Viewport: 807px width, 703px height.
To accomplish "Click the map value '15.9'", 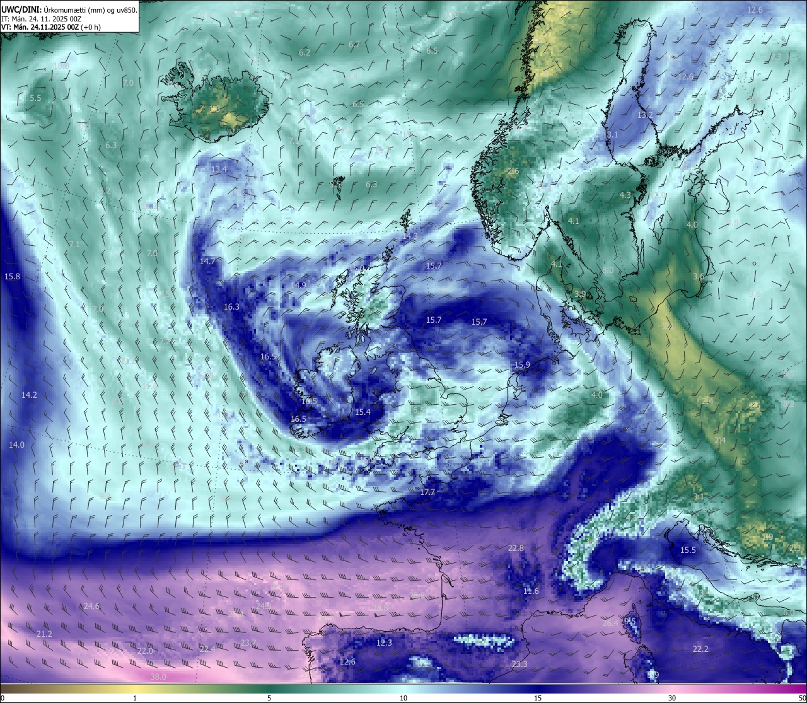I will tap(522, 365).
